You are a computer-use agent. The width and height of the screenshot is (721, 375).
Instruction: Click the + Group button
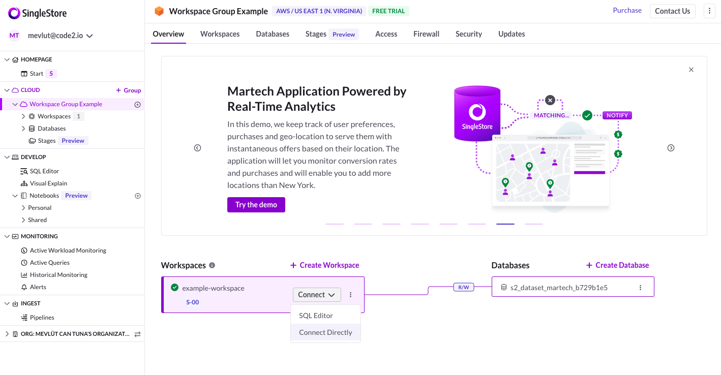[x=129, y=90]
